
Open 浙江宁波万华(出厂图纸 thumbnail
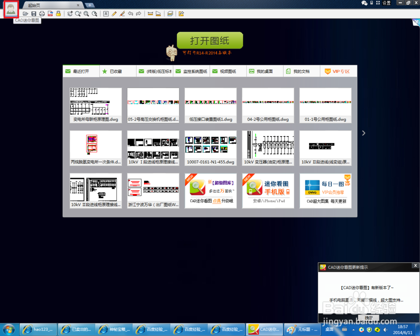(153, 191)
